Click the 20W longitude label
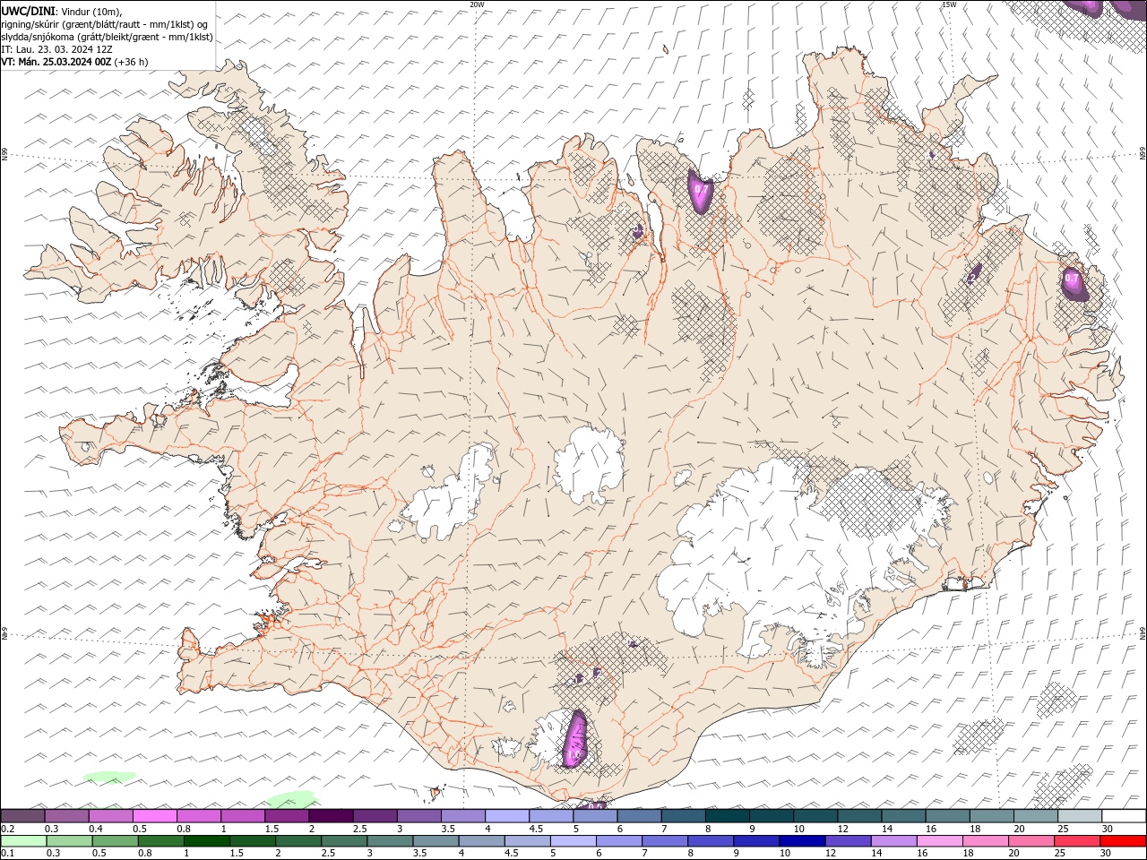This screenshot has height=860, width=1147. click(x=478, y=4)
